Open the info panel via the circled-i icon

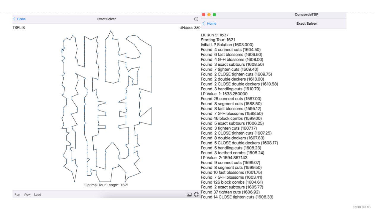(x=196, y=19)
